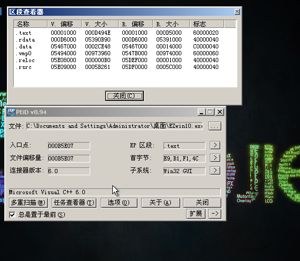The height and width of the screenshot is (261, 300).
Task: Click the 关于(A) button
Action: click(x=160, y=203)
